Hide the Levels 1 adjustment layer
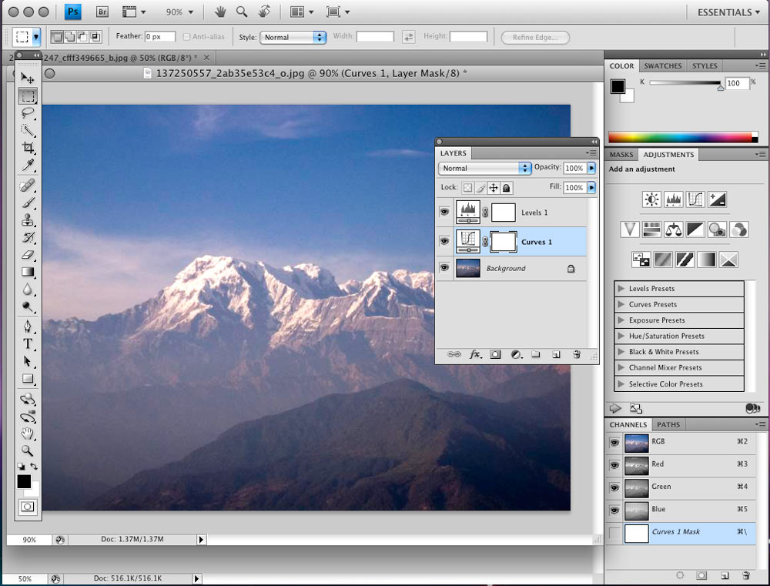 pyautogui.click(x=444, y=212)
